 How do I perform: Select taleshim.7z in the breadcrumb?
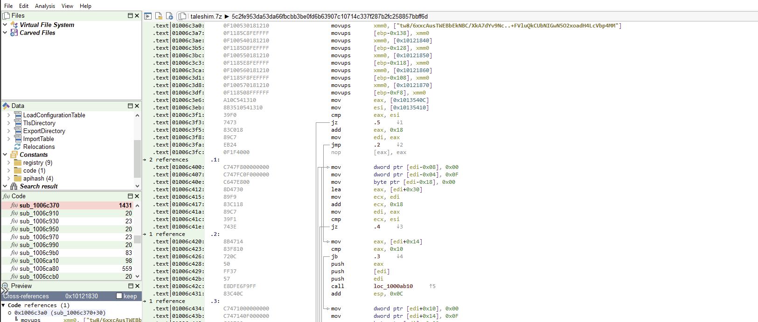(206, 16)
